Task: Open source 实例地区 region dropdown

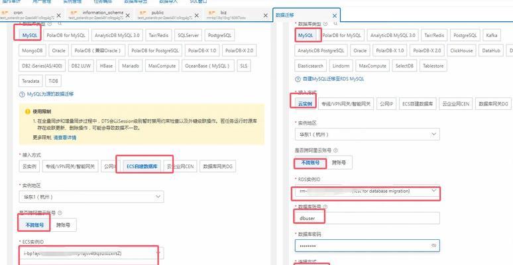Action: [91, 197]
